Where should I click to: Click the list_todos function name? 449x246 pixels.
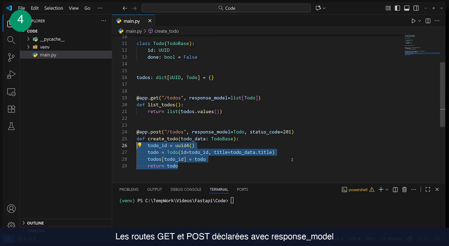(x=161, y=105)
